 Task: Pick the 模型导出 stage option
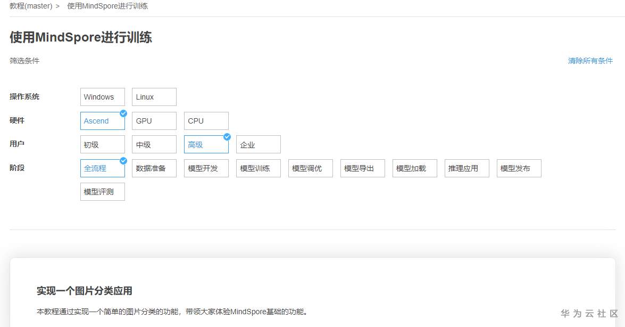tap(363, 168)
